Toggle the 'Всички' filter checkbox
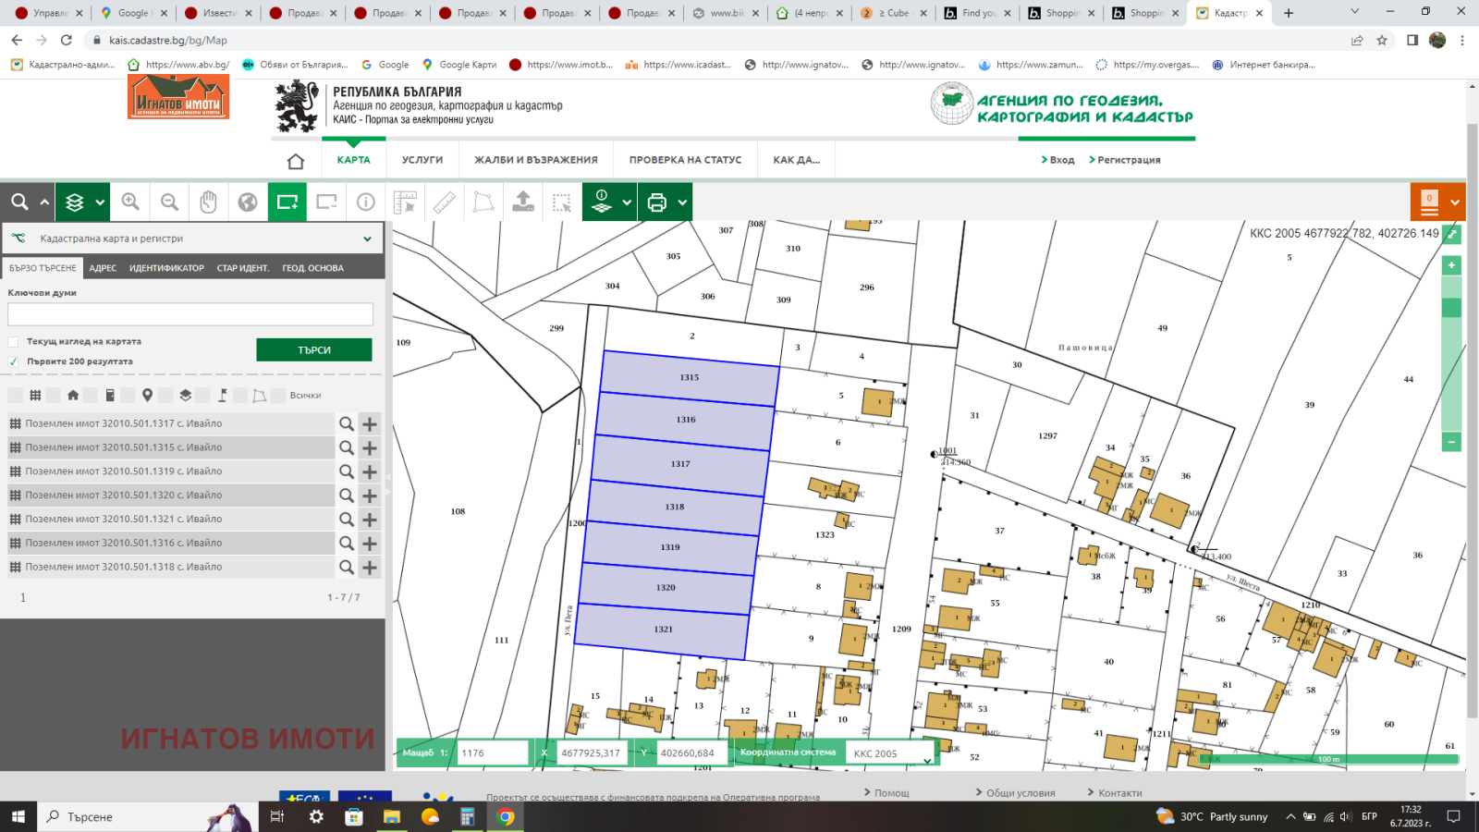The width and height of the screenshot is (1479, 832). 278,396
